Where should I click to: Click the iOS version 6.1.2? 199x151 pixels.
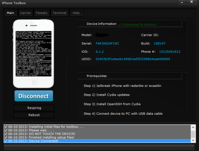pyautogui.click(x=99, y=52)
